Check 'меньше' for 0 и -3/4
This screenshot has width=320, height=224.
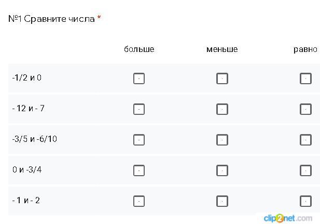(x=222, y=170)
